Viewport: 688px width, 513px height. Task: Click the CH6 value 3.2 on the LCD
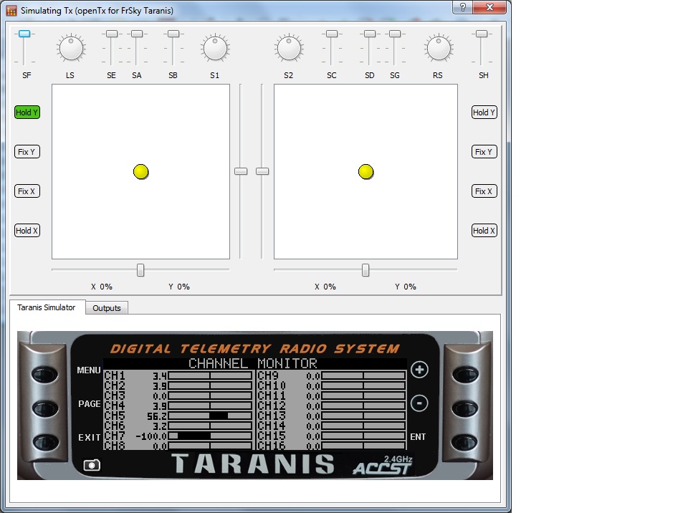tap(159, 426)
